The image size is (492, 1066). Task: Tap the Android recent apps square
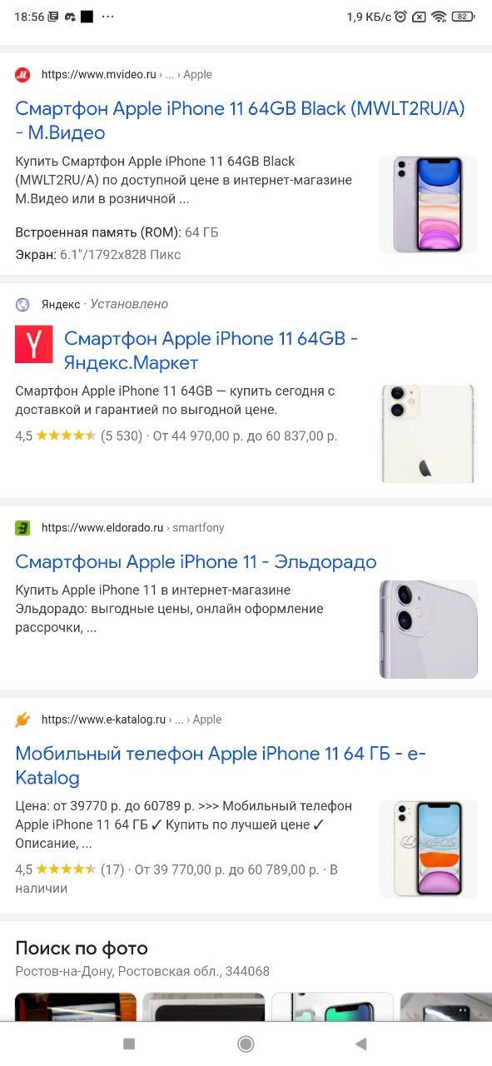[x=129, y=1044]
